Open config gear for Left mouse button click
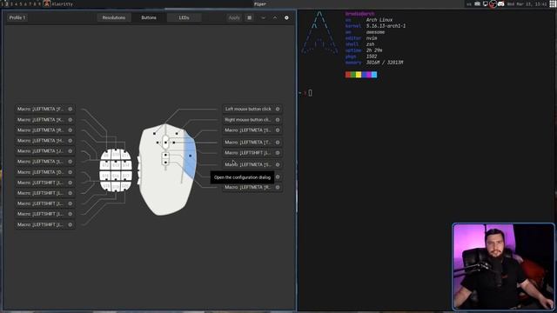 [278, 110]
